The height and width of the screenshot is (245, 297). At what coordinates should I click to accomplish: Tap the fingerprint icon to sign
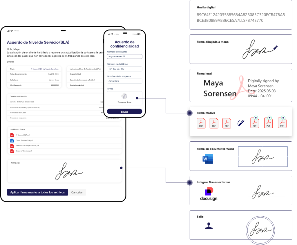(x=124, y=96)
